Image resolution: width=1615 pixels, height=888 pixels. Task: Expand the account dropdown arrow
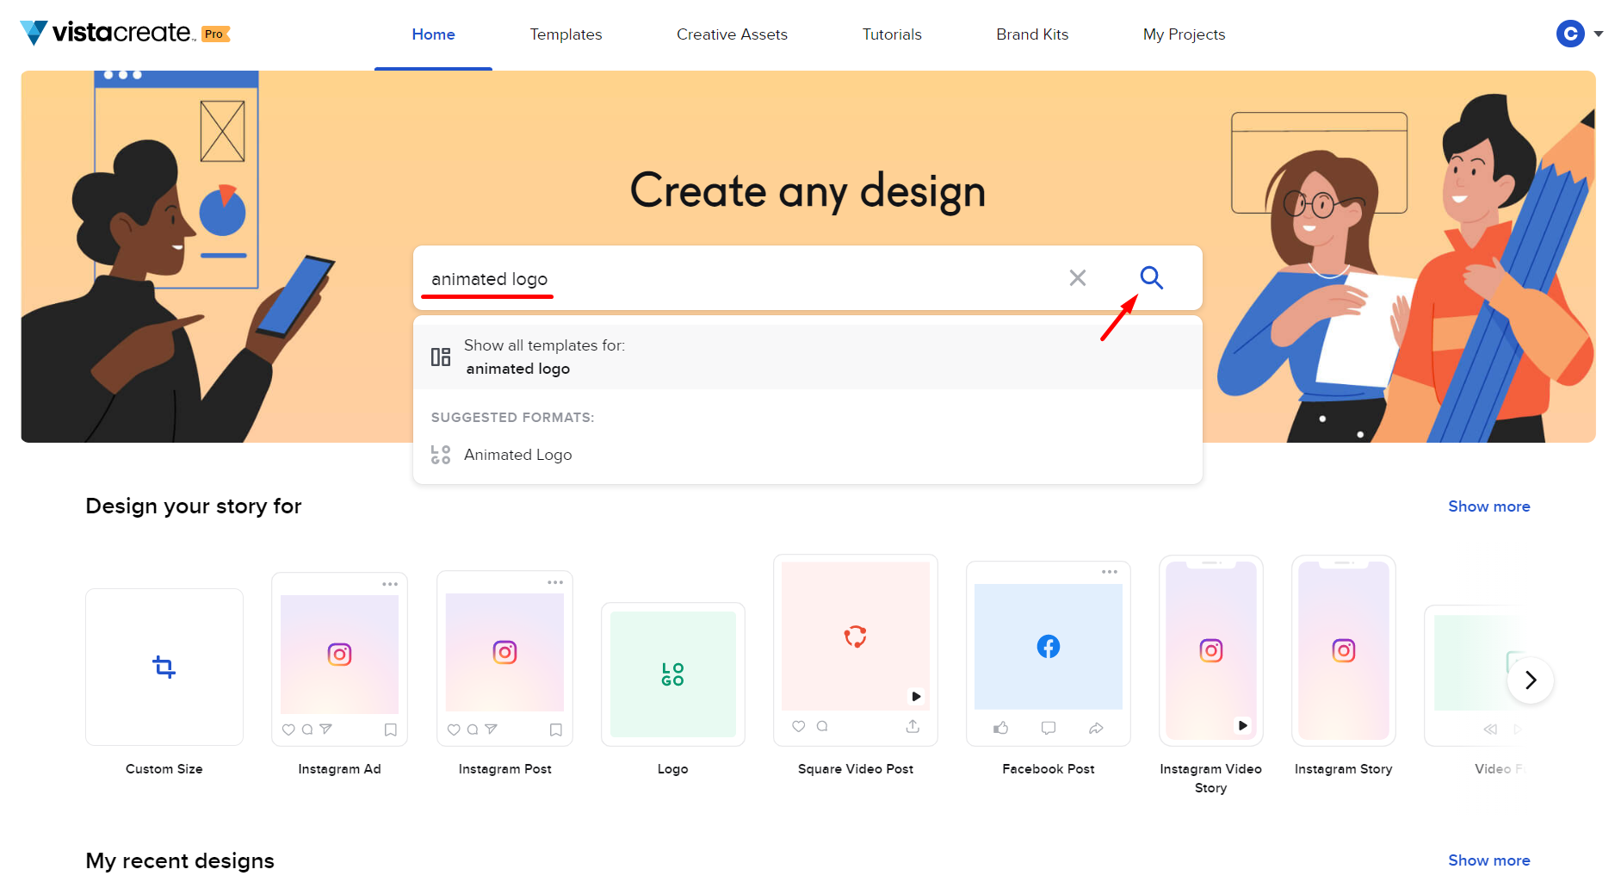1599,34
